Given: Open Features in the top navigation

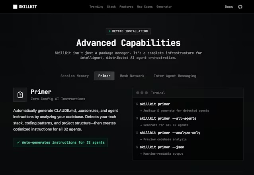Looking at the screenshot, I should (x=126, y=7).
